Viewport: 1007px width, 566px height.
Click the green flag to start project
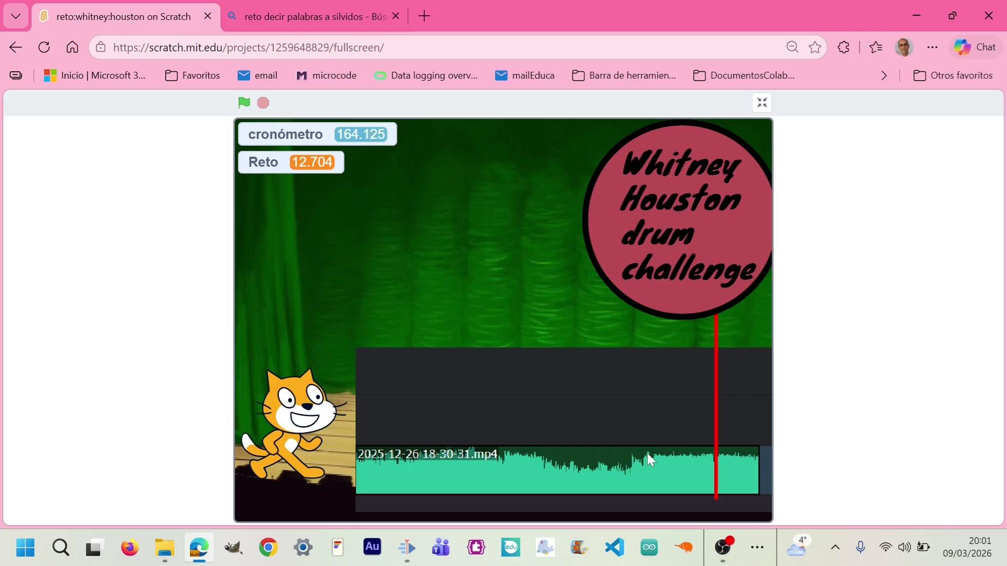(244, 103)
